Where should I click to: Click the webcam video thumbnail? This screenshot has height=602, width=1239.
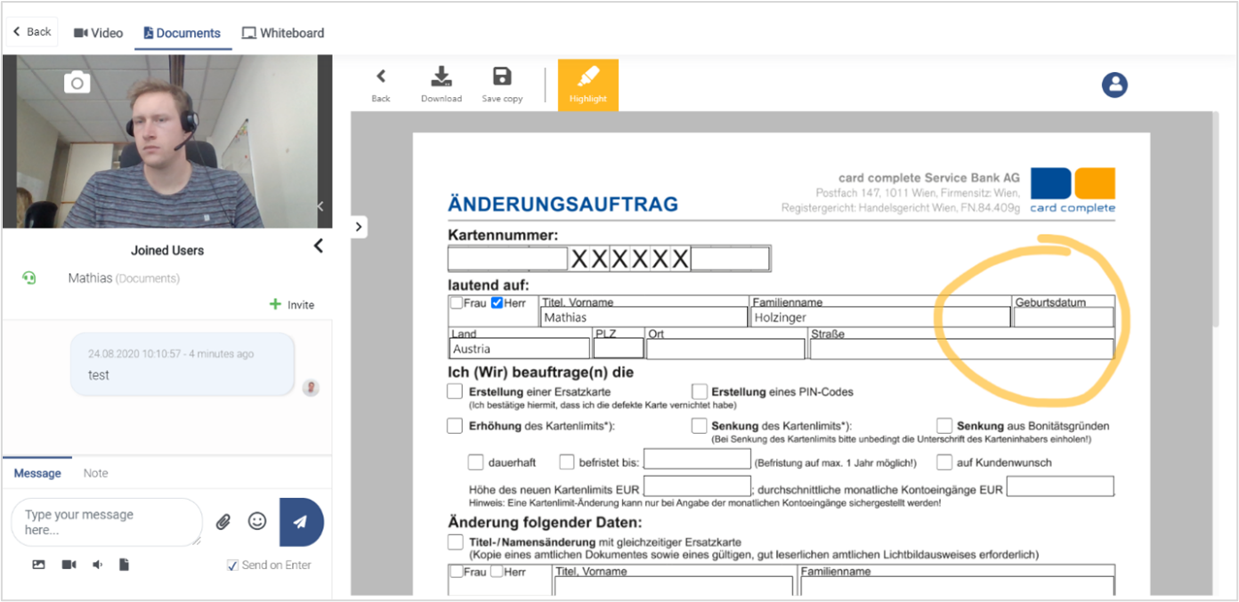pos(167,141)
